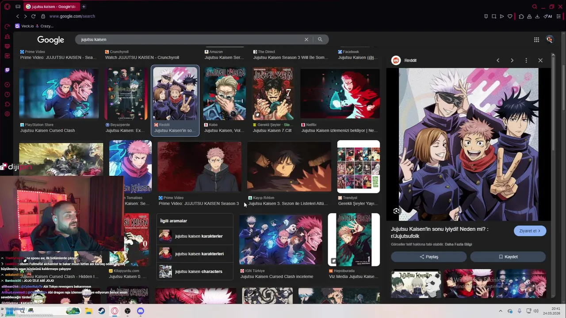Select related search jujutsu kaisen karakterleri
The width and height of the screenshot is (566, 318).
tap(195, 254)
